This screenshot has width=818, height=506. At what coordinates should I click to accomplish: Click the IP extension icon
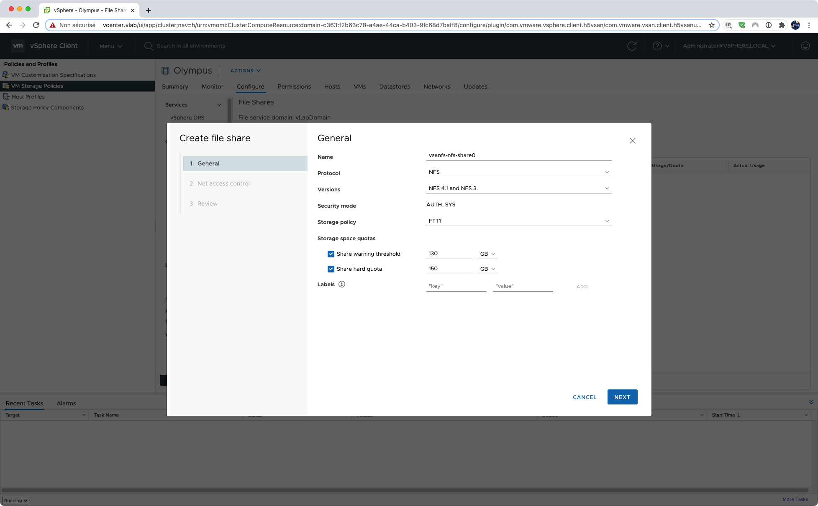[728, 25]
